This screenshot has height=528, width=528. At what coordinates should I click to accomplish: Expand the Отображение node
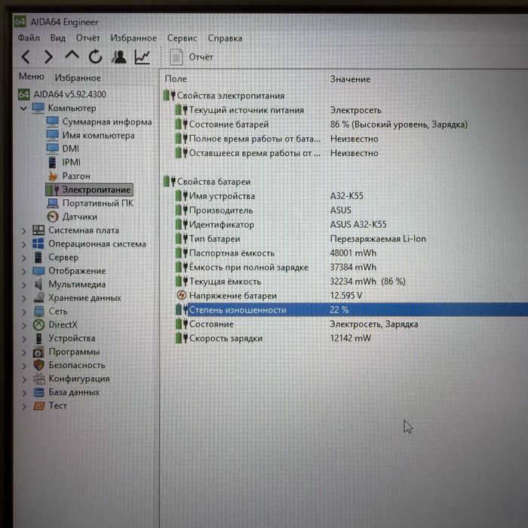24,272
